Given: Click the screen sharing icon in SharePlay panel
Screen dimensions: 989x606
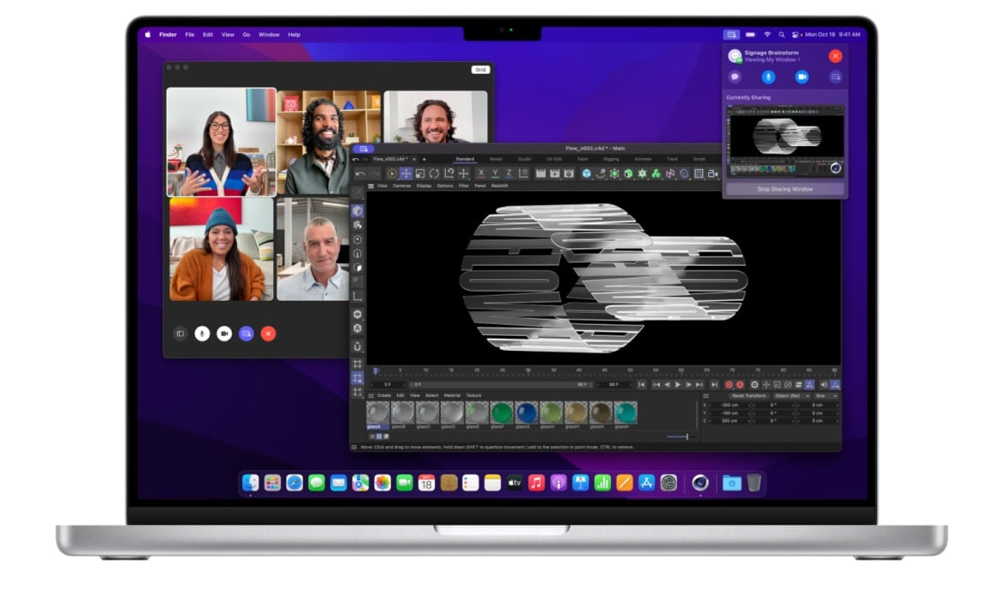Looking at the screenshot, I should (x=835, y=77).
